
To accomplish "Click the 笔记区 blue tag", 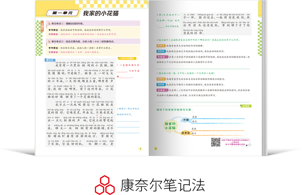I will 50,60.
